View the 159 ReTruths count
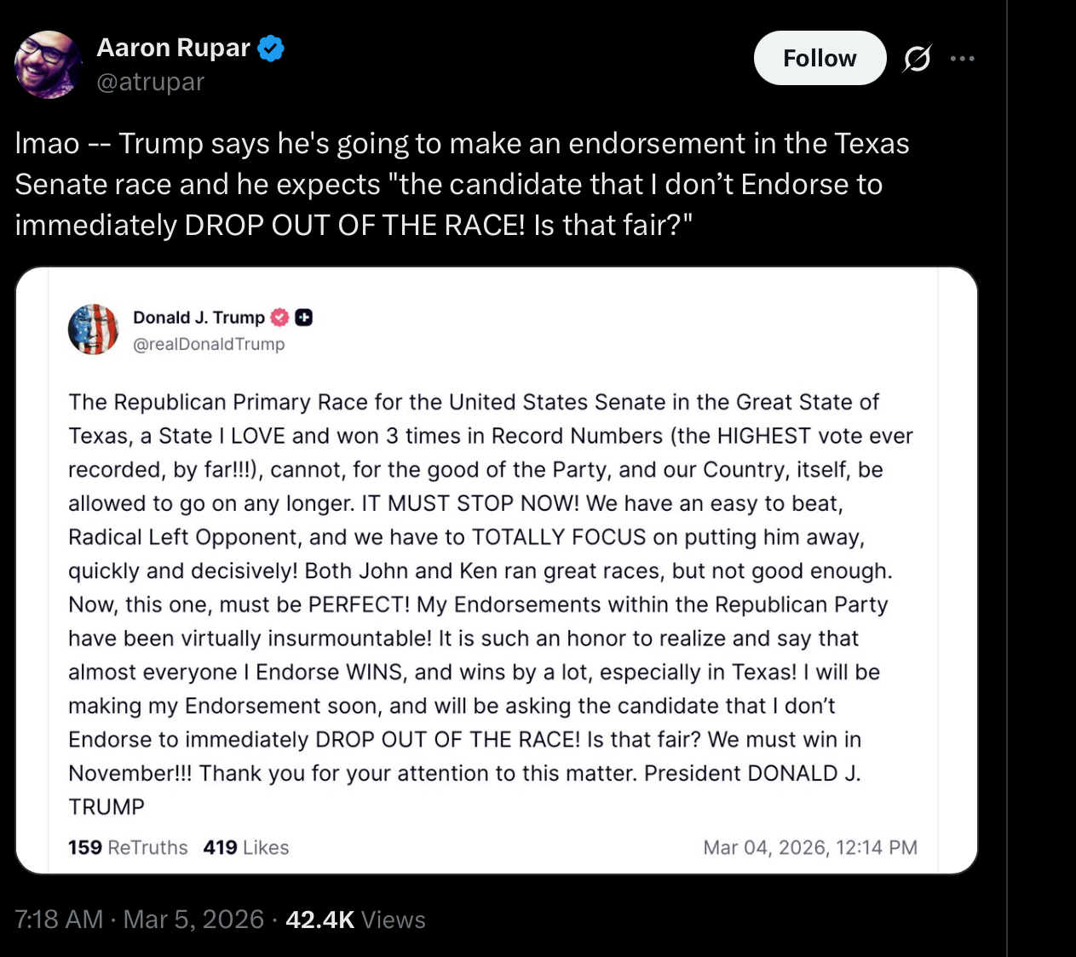Screen dimensions: 1076x957 [128, 847]
